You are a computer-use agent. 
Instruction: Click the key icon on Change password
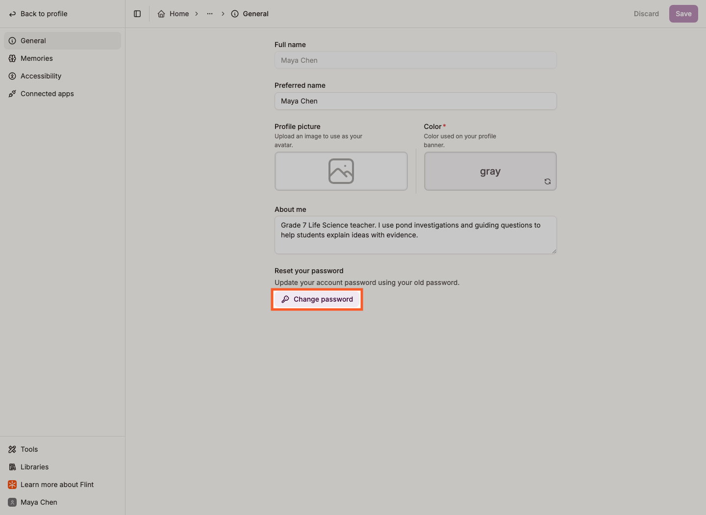[285, 299]
